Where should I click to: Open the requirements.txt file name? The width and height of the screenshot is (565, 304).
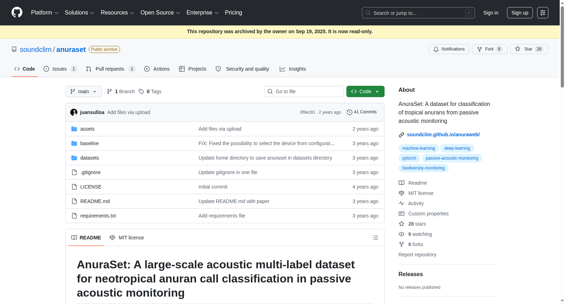tap(98, 216)
